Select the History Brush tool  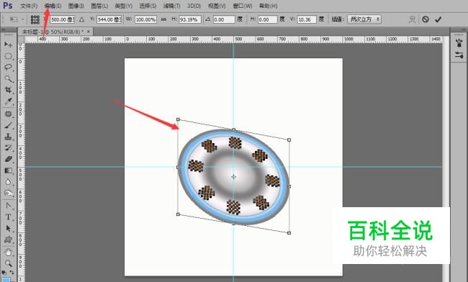pos(8,148)
